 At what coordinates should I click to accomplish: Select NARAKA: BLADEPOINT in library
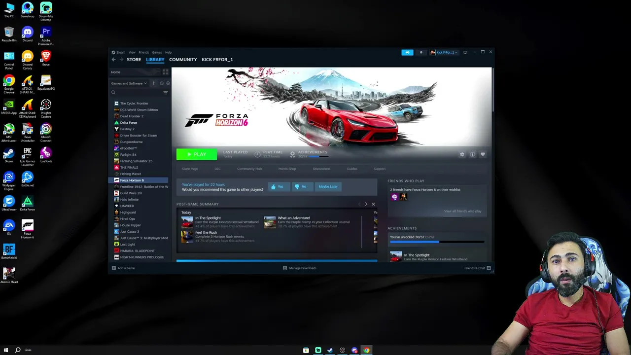pyautogui.click(x=137, y=251)
